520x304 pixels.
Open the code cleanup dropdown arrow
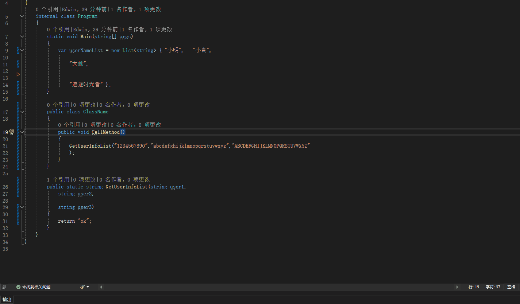(x=88, y=287)
